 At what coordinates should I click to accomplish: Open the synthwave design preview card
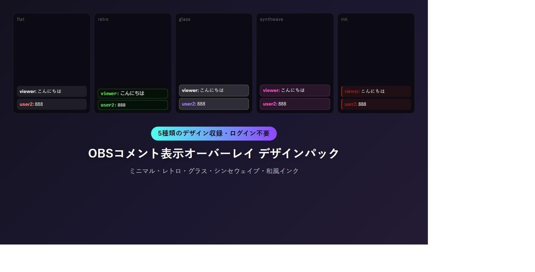pyautogui.click(x=295, y=63)
